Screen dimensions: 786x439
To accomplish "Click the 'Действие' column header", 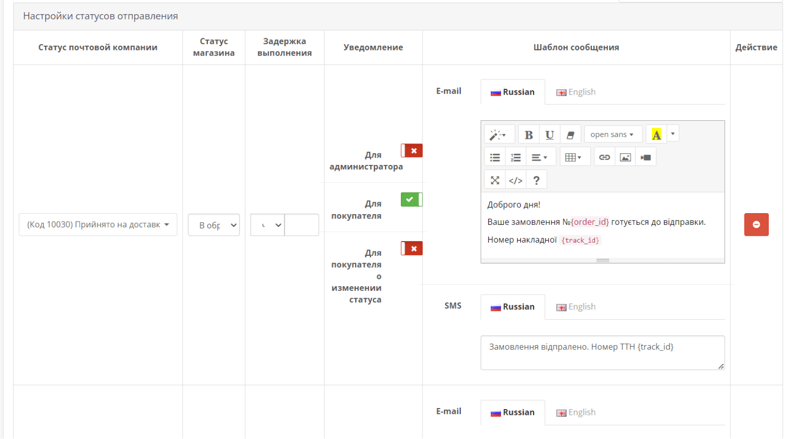I will tap(756, 47).
